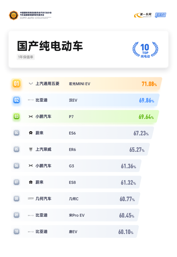Click the 宋Pro EV model name

77,215
